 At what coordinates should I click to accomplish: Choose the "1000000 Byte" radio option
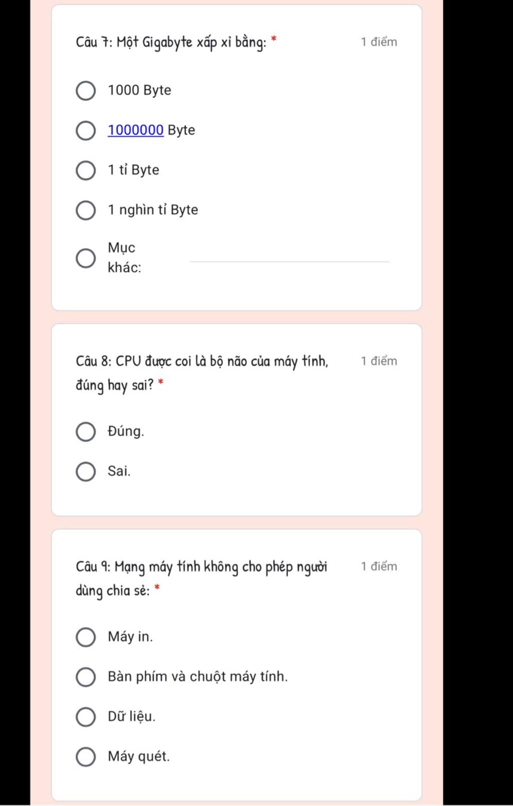tap(86, 130)
